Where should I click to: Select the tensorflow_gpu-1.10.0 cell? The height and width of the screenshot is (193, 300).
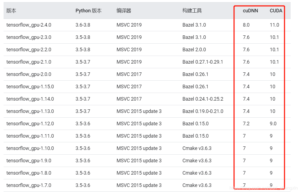click(x=30, y=148)
